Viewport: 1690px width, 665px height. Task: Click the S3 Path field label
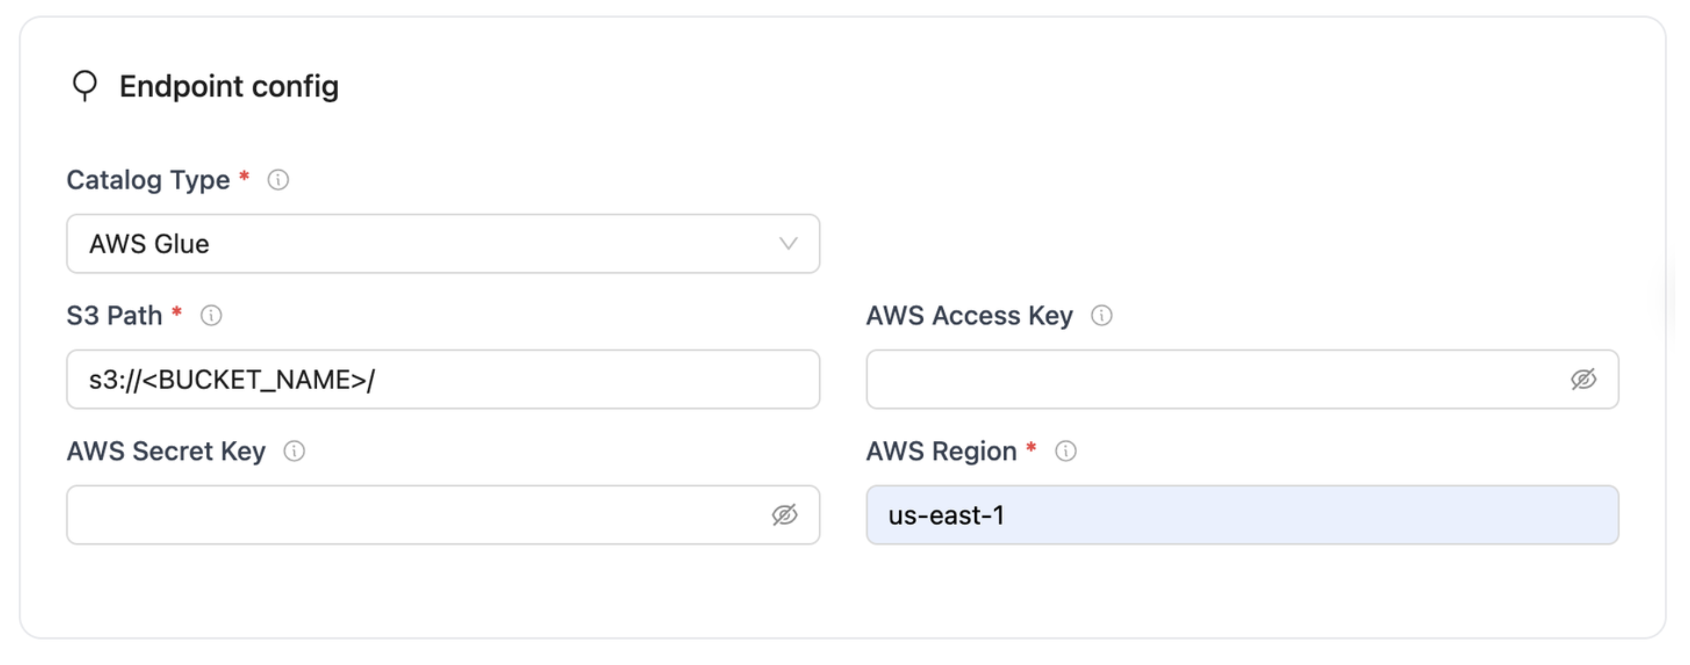[x=115, y=315]
